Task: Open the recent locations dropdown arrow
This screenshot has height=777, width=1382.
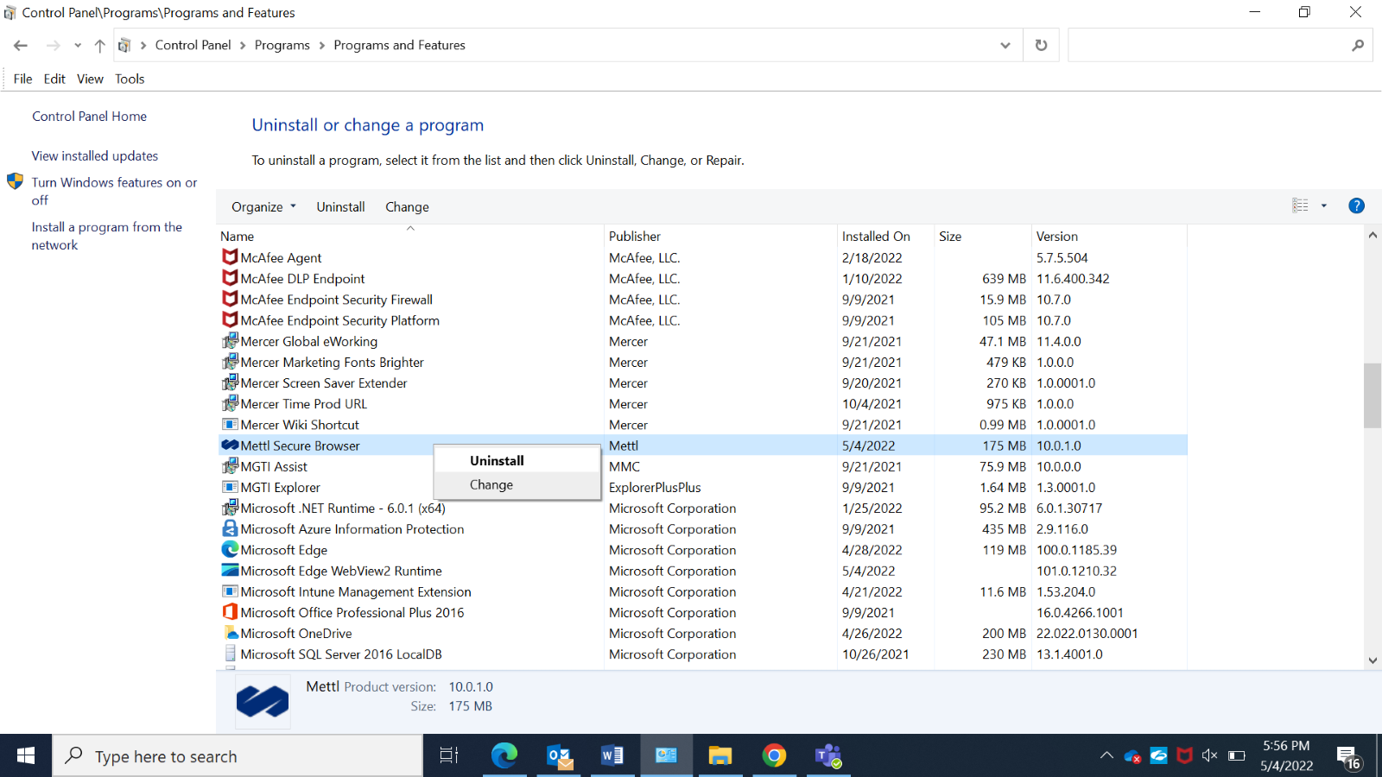Action: click(x=78, y=45)
